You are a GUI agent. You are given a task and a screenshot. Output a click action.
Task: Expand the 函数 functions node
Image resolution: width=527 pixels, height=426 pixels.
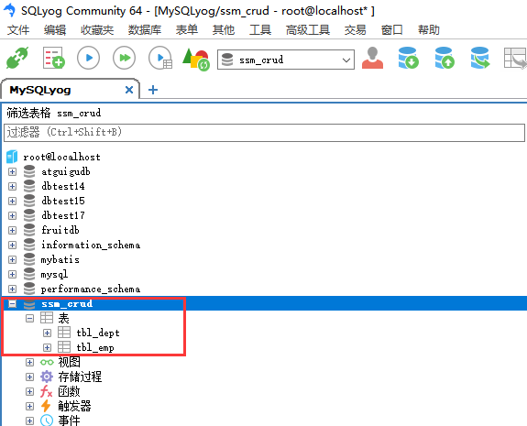click(30, 391)
